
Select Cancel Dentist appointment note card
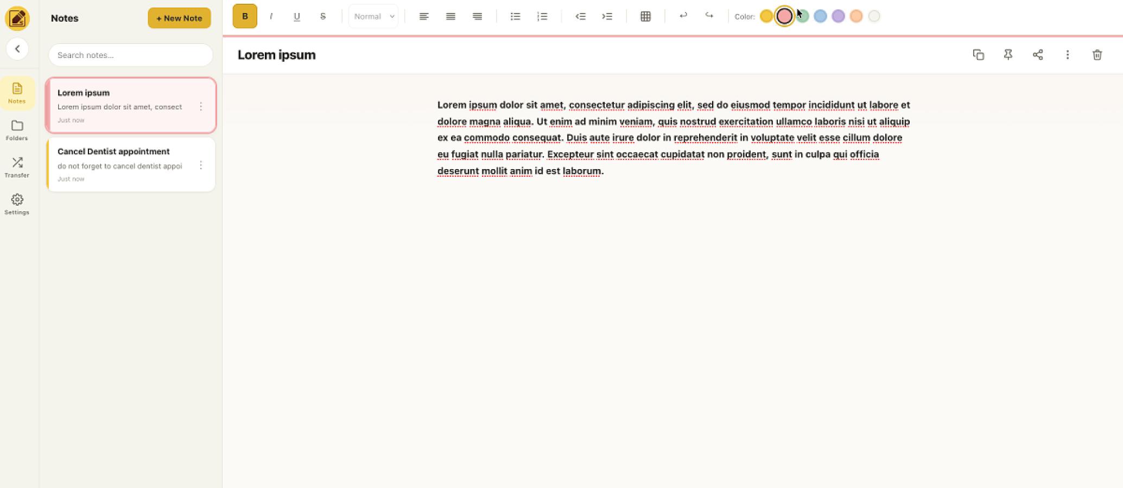tap(131, 164)
